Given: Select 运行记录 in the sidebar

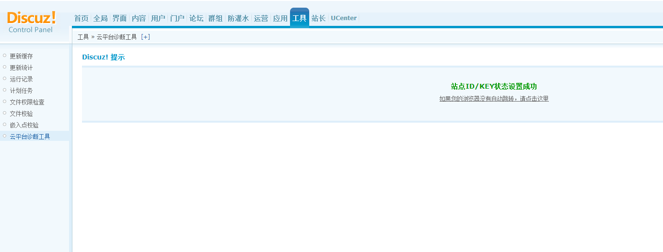Looking at the screenshot, I should [22, 79].
